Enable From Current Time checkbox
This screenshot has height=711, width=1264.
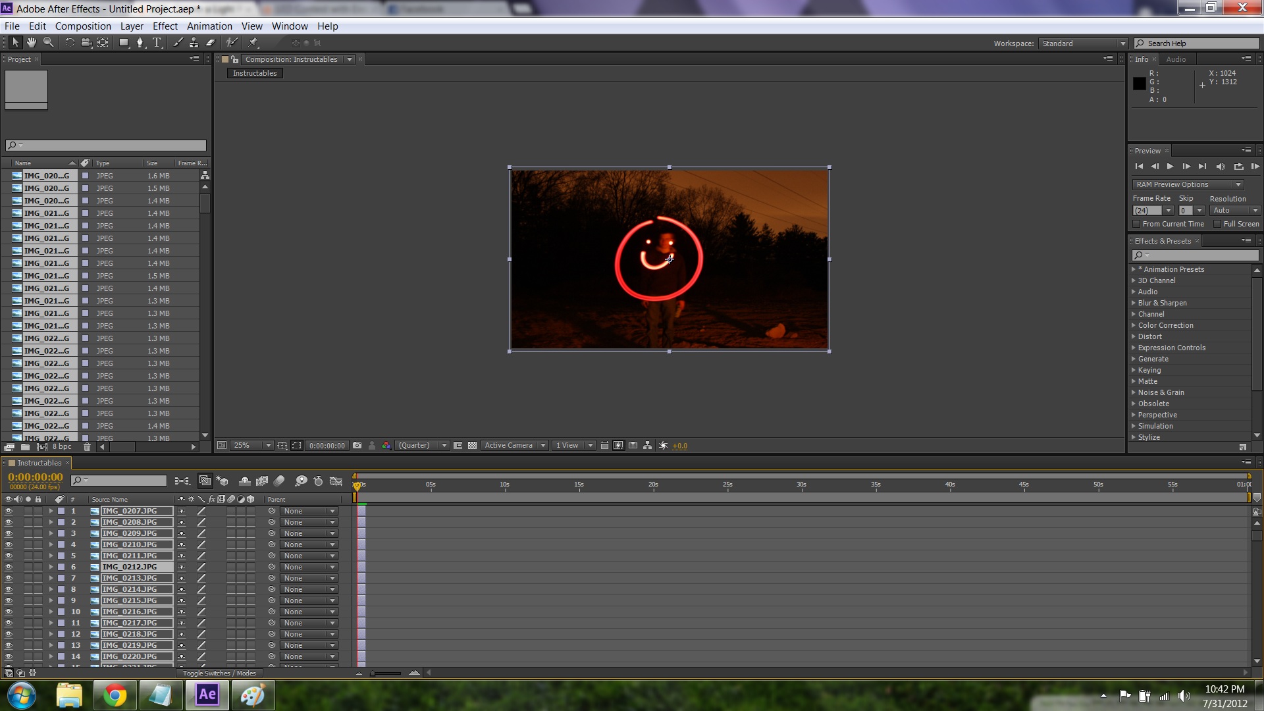(1136, 224)
